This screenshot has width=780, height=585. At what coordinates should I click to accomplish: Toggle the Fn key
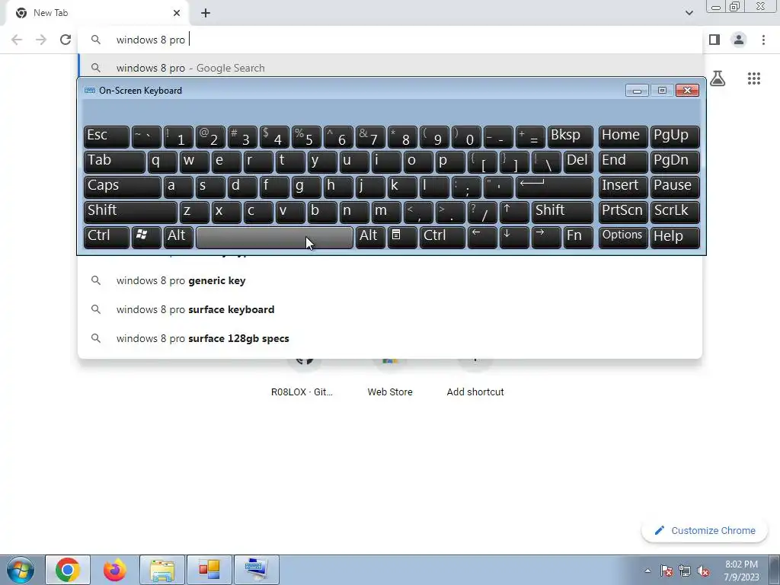578,237
